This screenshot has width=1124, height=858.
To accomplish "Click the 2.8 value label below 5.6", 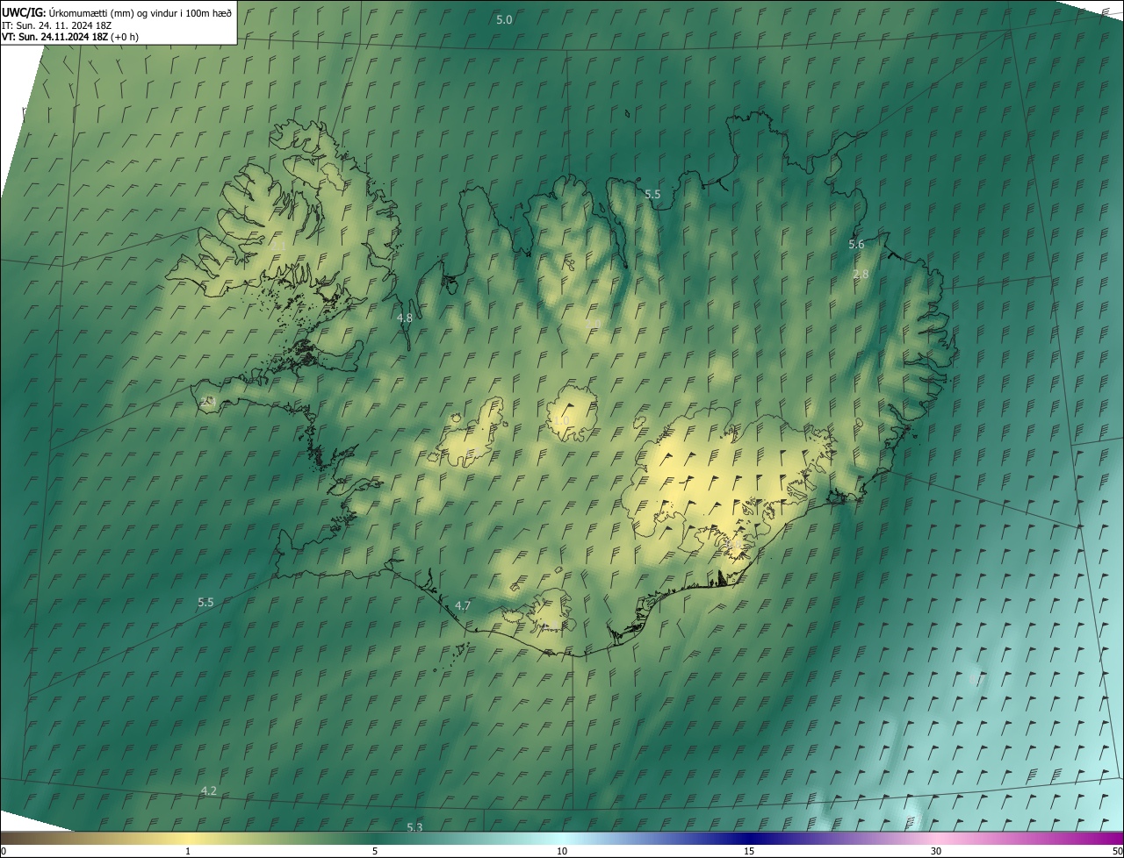I will tap(861, 275).
